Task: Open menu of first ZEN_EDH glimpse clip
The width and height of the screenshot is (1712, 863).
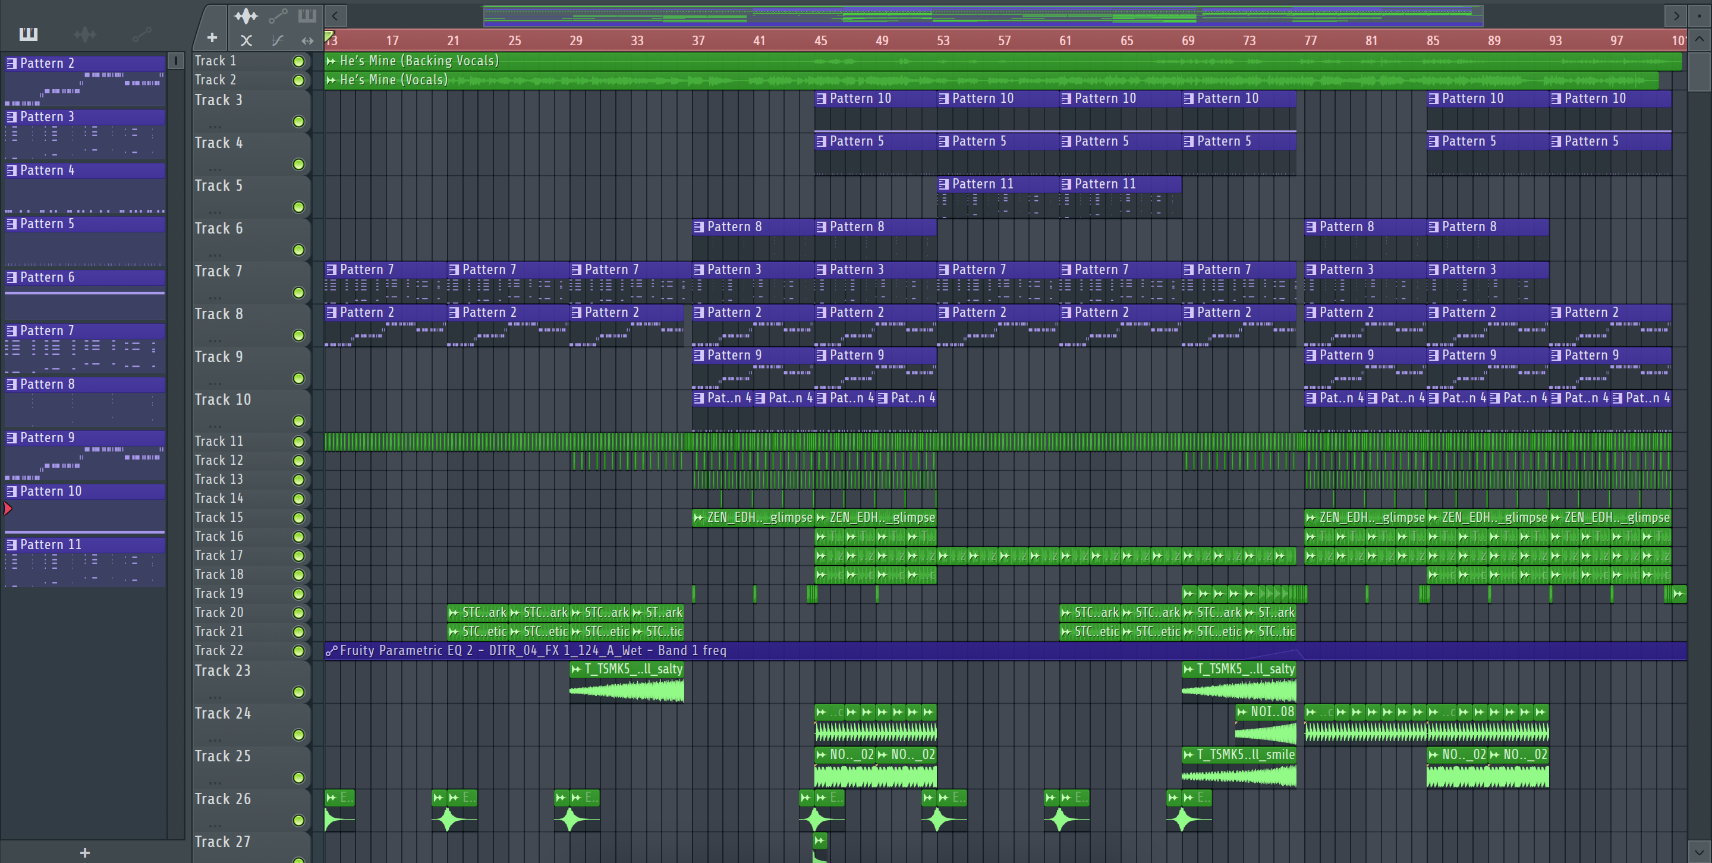Action: pos(698,518)
